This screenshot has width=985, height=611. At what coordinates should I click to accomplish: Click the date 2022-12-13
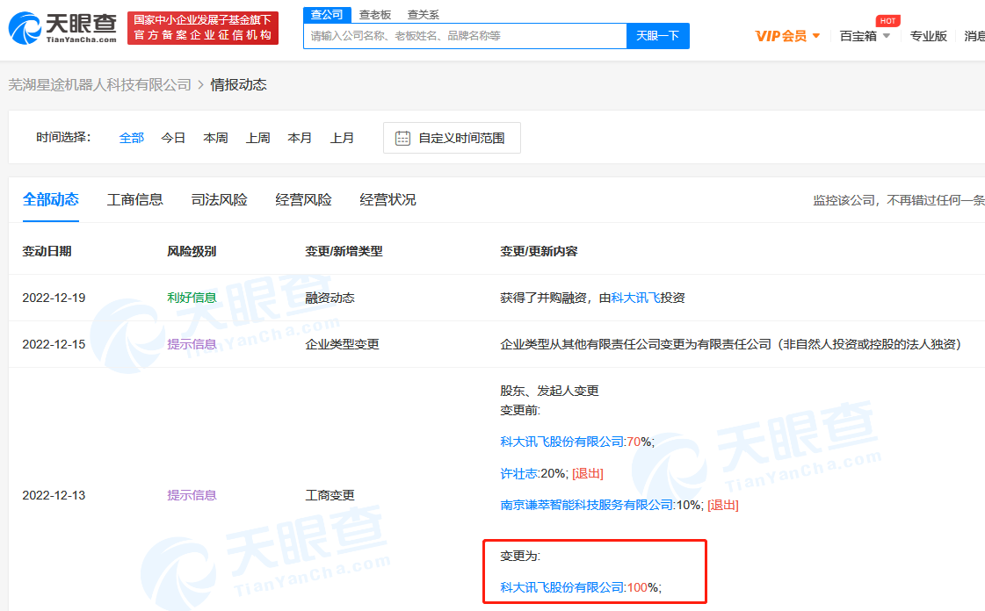(x=54, y=495)
